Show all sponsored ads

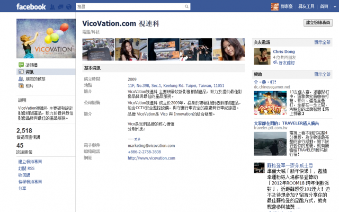323,74
